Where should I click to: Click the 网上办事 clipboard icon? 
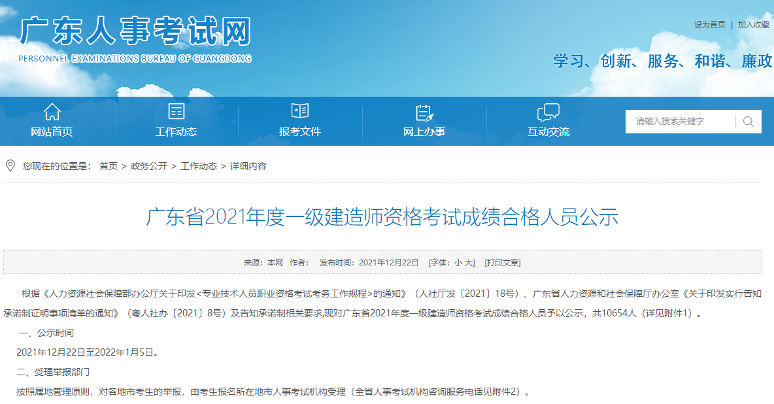(x=424, y=112)
